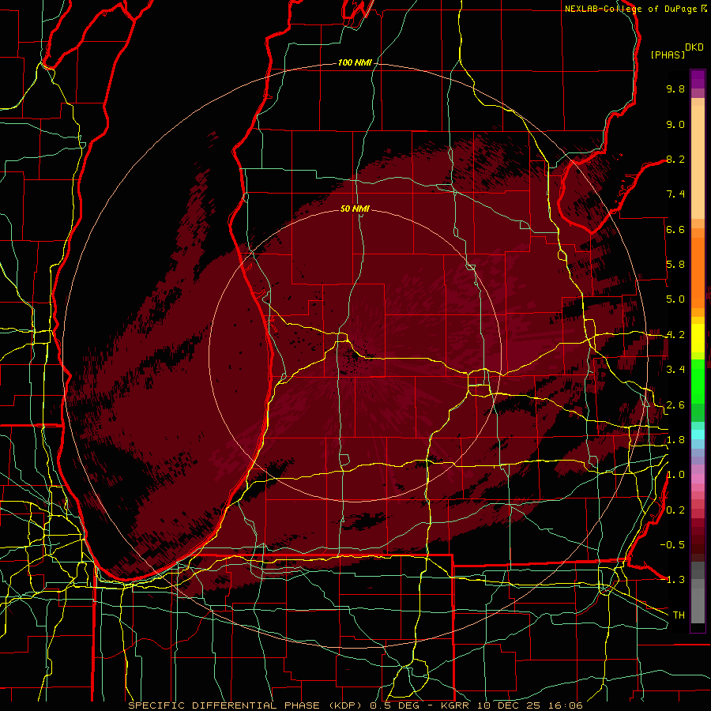Image resolution: width=711 pixels, height=711 pixels.
Task: Click the orange segment of color scale
Action: [698, 272]
